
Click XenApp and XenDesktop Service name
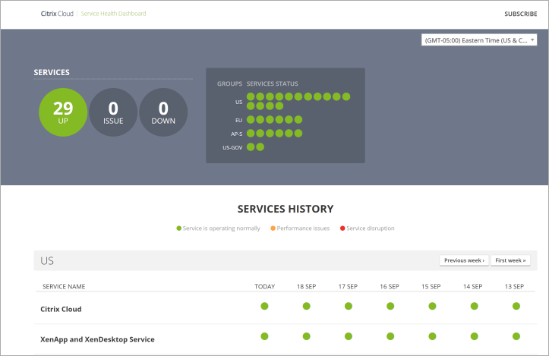(97, 339)
